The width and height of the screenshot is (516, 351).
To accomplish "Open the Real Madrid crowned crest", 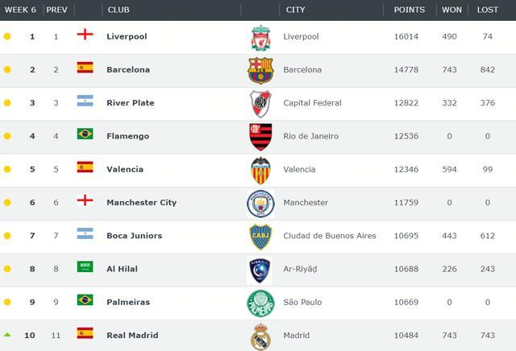I will 260,337.
